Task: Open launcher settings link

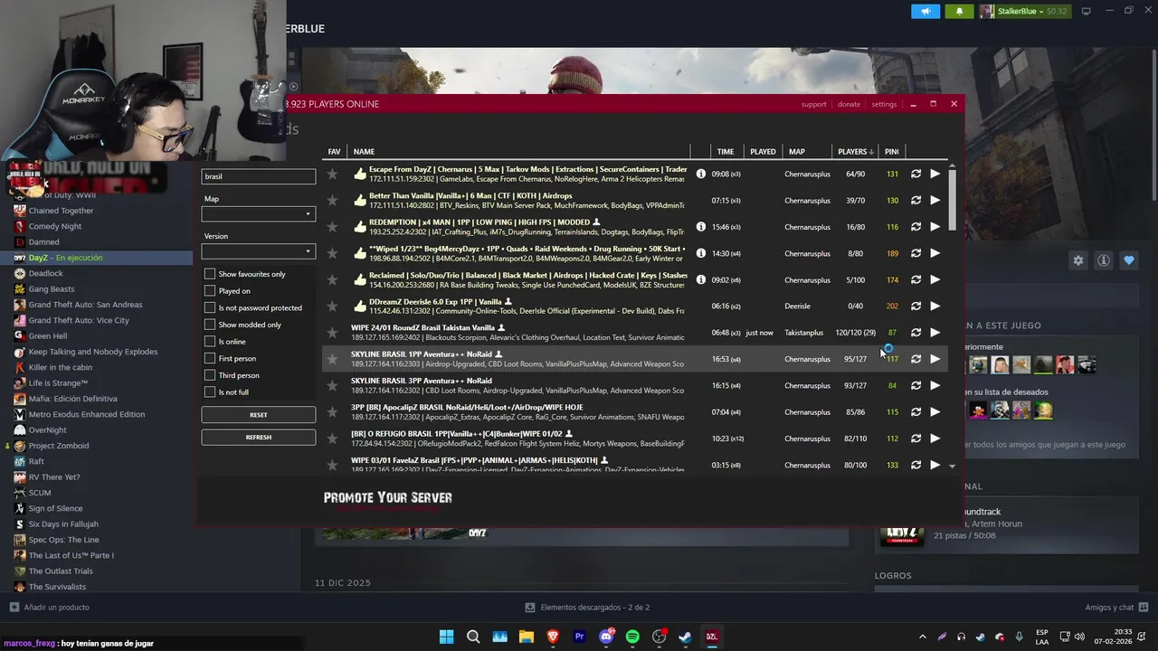Action: click(x=884, y=104)
